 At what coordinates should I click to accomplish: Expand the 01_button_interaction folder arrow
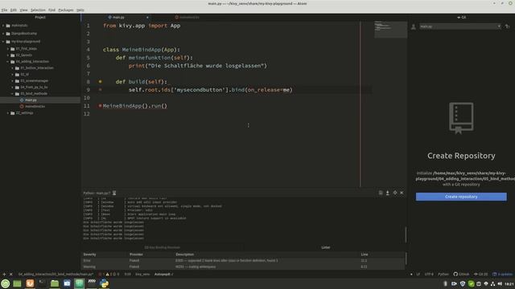[13, 67]
